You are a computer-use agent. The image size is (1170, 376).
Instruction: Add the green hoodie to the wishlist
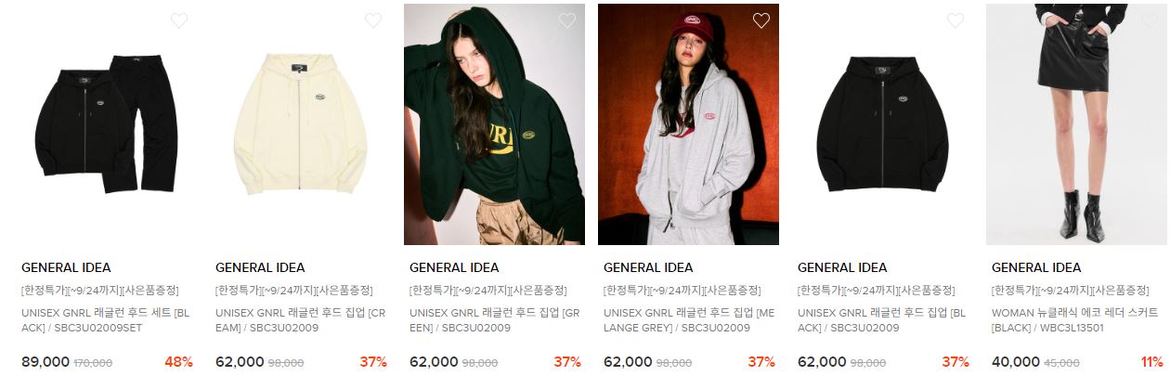(567, 20)
